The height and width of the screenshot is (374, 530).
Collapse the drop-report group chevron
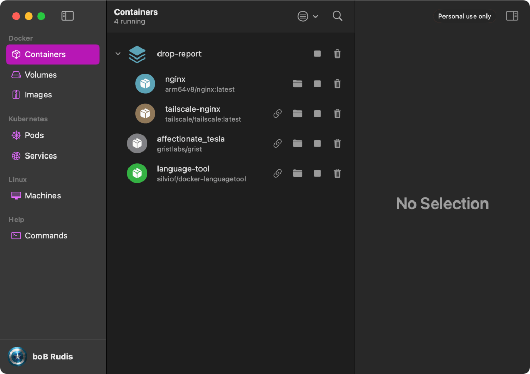pyautogui.click(x=118, y=54)
